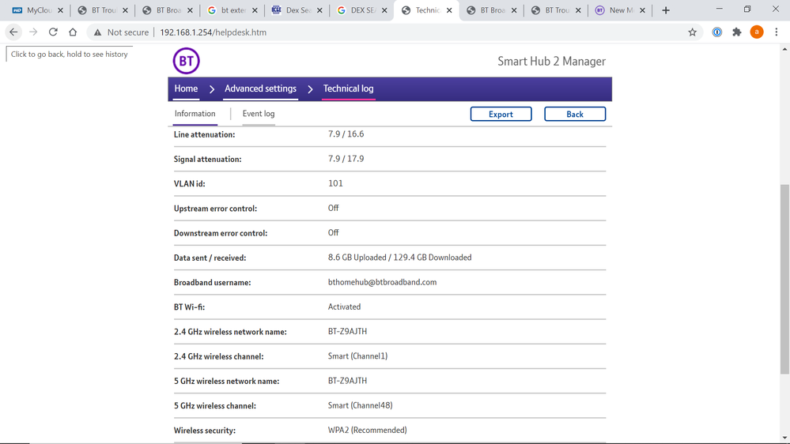
Task: Bookmark this page with the star icon
Action: pyautogui.click(x=692, y=32)
